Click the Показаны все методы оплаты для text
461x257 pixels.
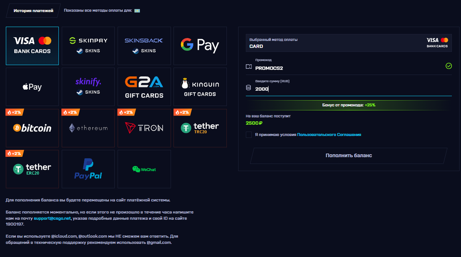pos(98,11)
